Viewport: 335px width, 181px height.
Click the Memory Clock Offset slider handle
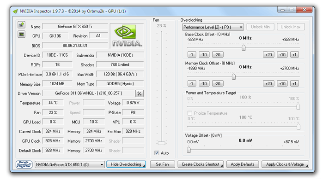(x=234, y=76)
